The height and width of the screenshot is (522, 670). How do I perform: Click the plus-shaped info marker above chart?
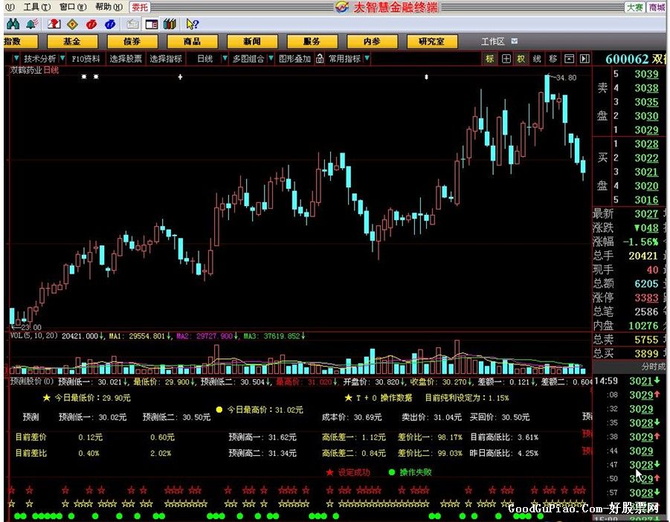180,77
